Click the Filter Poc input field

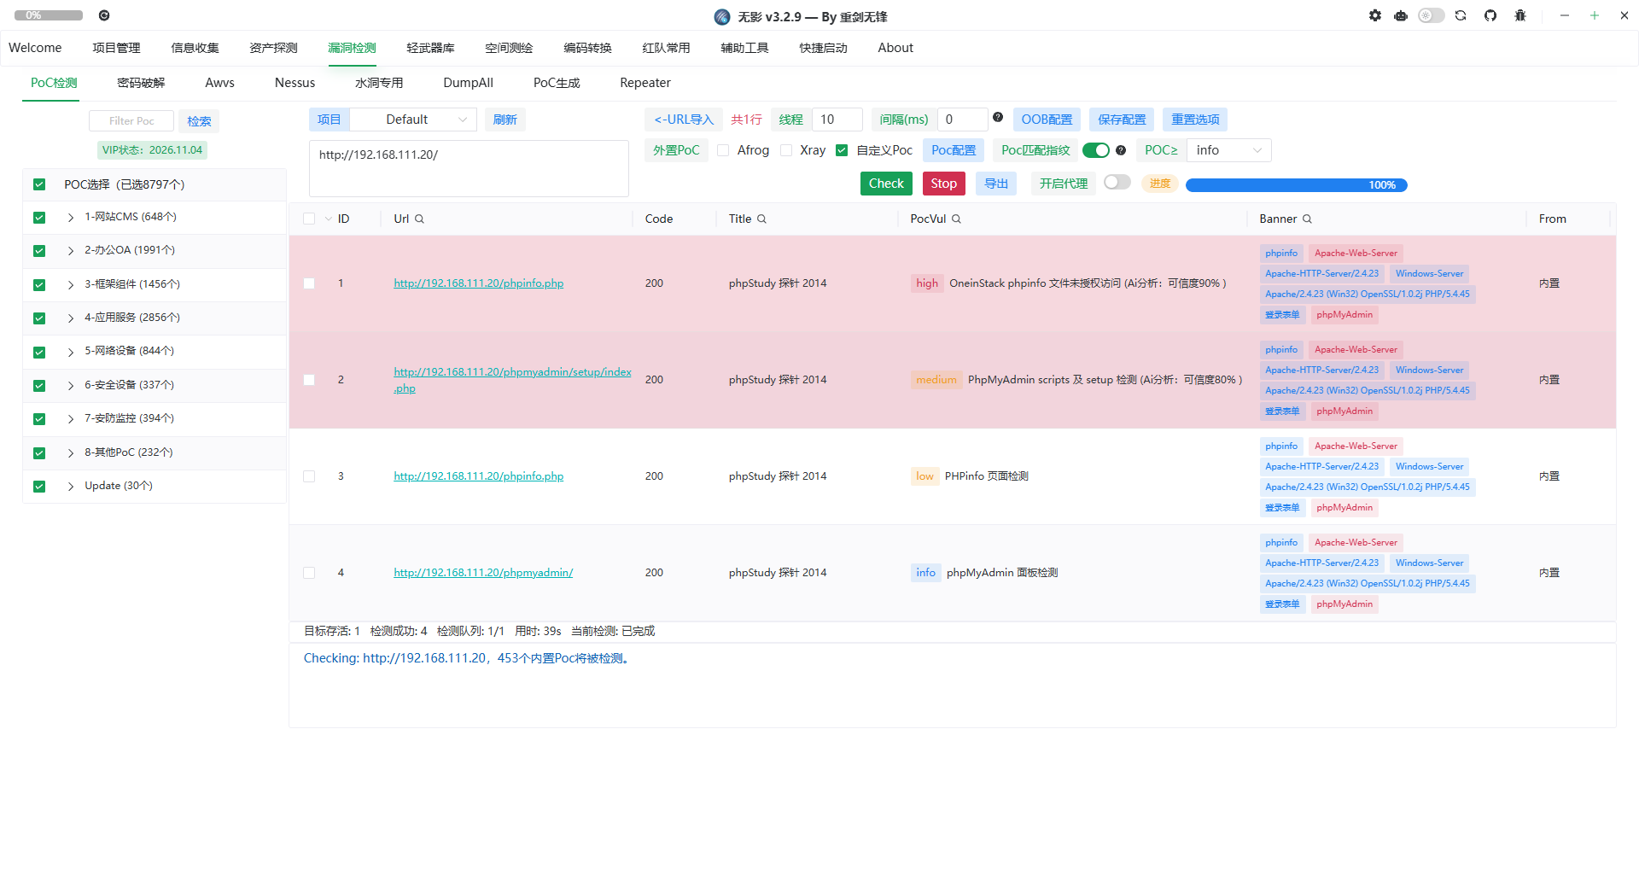click(131, 121)
